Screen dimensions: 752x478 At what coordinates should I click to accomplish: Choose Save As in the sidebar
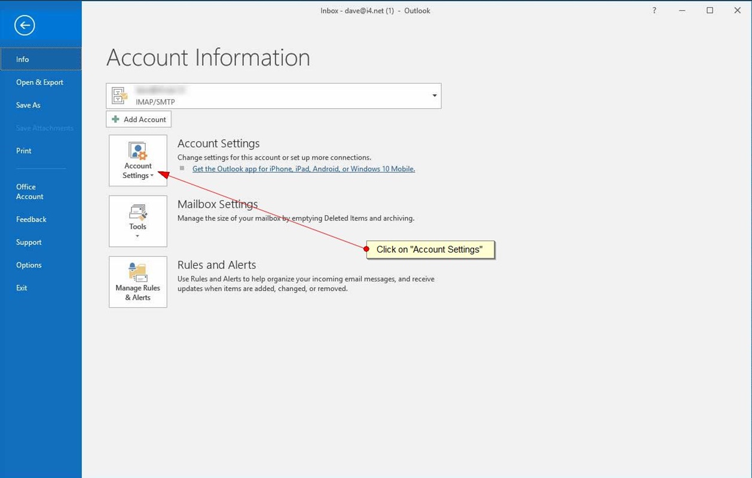pyautogui.click(x=41, y=105)
